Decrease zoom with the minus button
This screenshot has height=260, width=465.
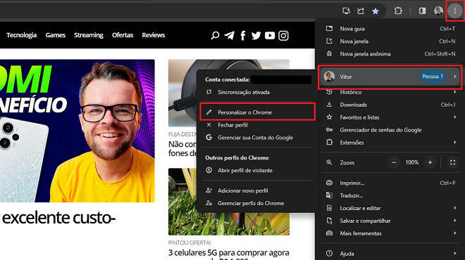click(394, 162)
